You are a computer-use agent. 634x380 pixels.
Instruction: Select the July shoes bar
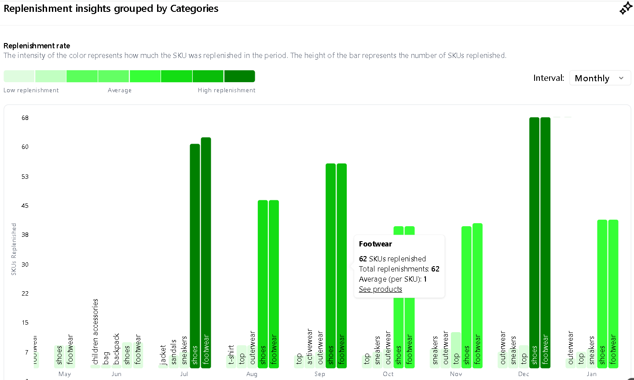pyautogui.click(x=195, y=255)
